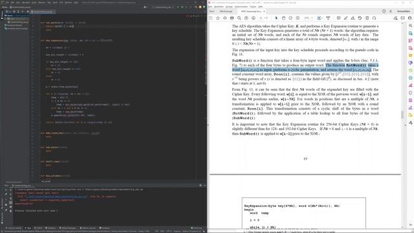Click the notifications bell icon in Acrobat

coord(391,12)
